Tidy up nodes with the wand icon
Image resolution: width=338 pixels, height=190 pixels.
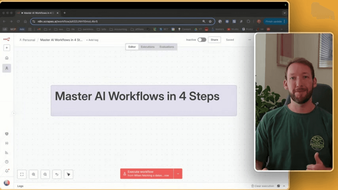click(68, 174)
